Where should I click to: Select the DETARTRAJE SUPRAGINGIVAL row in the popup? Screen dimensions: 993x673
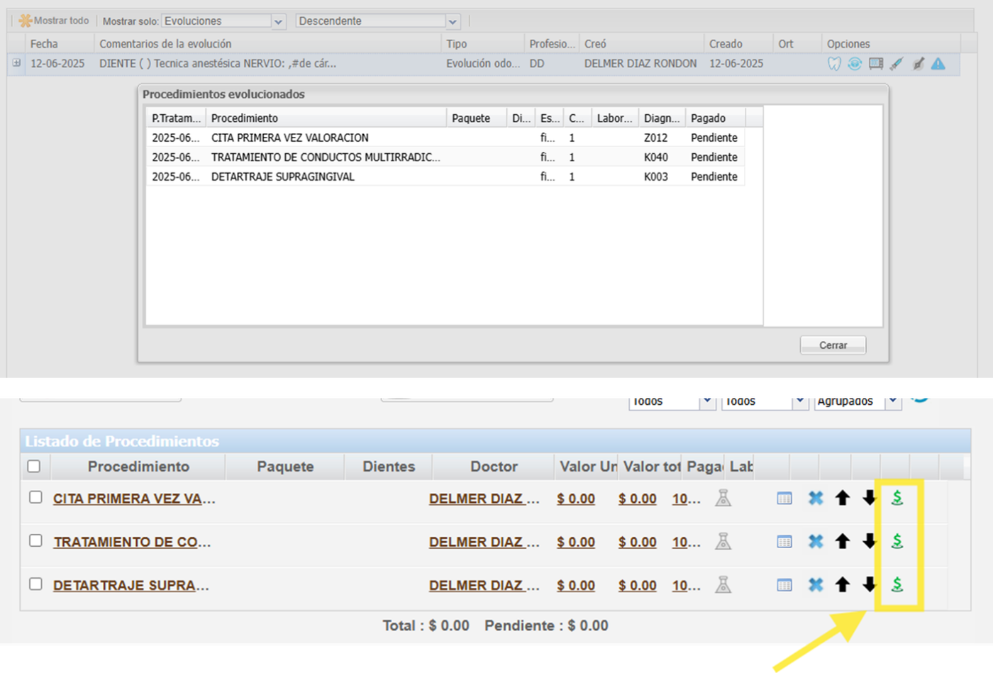(282, 177)
